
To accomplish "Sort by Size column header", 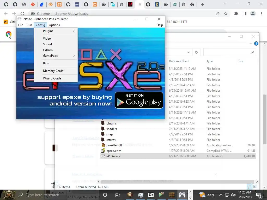I will tap(240, 61).
